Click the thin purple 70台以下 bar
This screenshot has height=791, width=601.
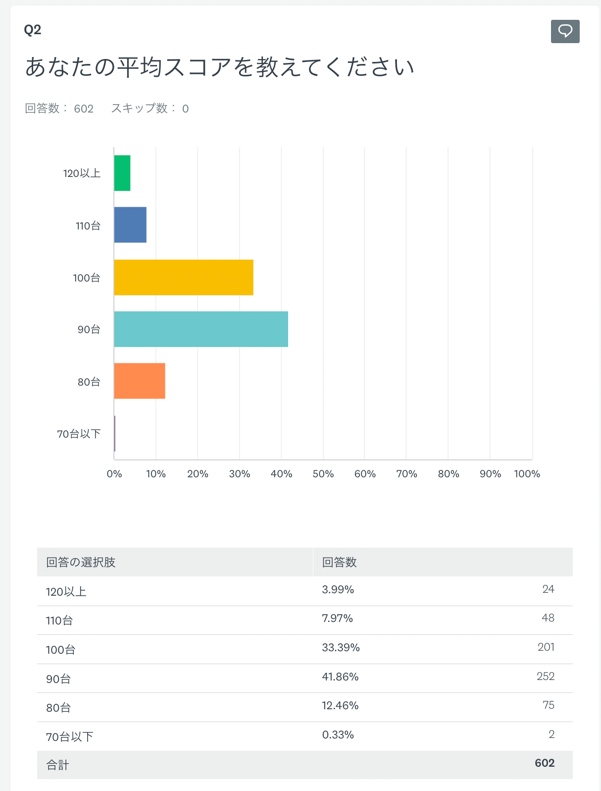[115, 434]
